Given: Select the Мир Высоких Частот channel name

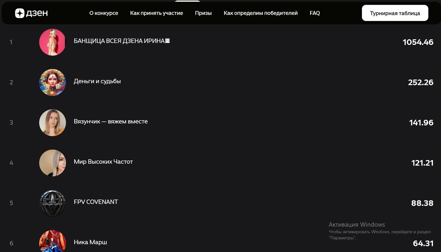Looking at the screenshot, I should [x=103, y=162].
